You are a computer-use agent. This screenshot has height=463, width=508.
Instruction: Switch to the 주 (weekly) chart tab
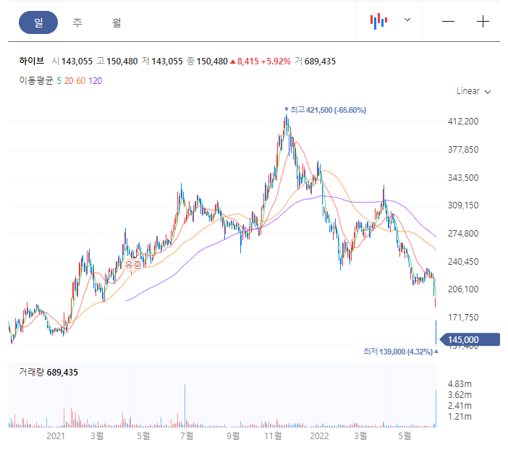point(77,22)
